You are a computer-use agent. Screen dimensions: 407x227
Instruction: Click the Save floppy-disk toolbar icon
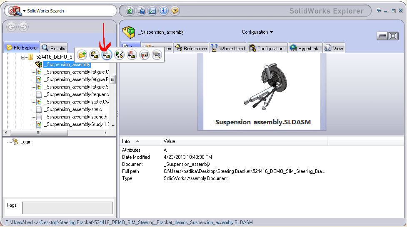[141, 11]
